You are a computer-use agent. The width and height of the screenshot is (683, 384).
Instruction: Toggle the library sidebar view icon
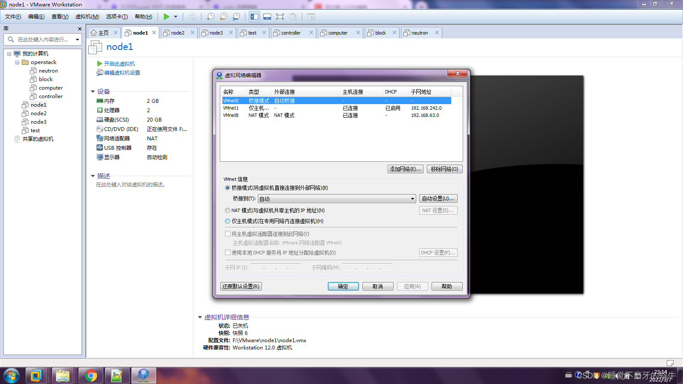[254, 17]
